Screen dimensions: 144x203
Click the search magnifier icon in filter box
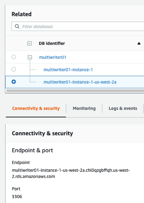[x=17, y=27]
